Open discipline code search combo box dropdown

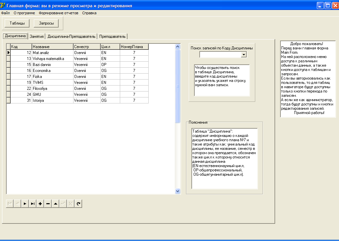pos(244,55)
